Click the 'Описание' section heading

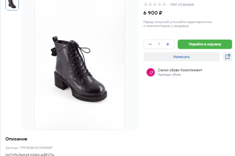[16, 139]
